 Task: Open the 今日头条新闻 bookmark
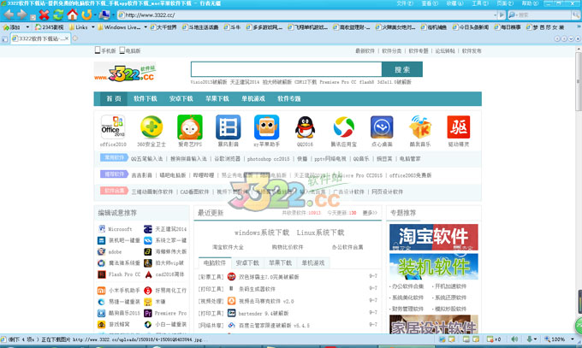pos(471,27)
